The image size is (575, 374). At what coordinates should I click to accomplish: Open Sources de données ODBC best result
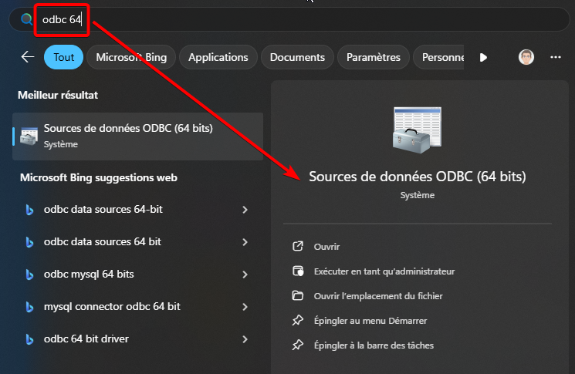138,136
